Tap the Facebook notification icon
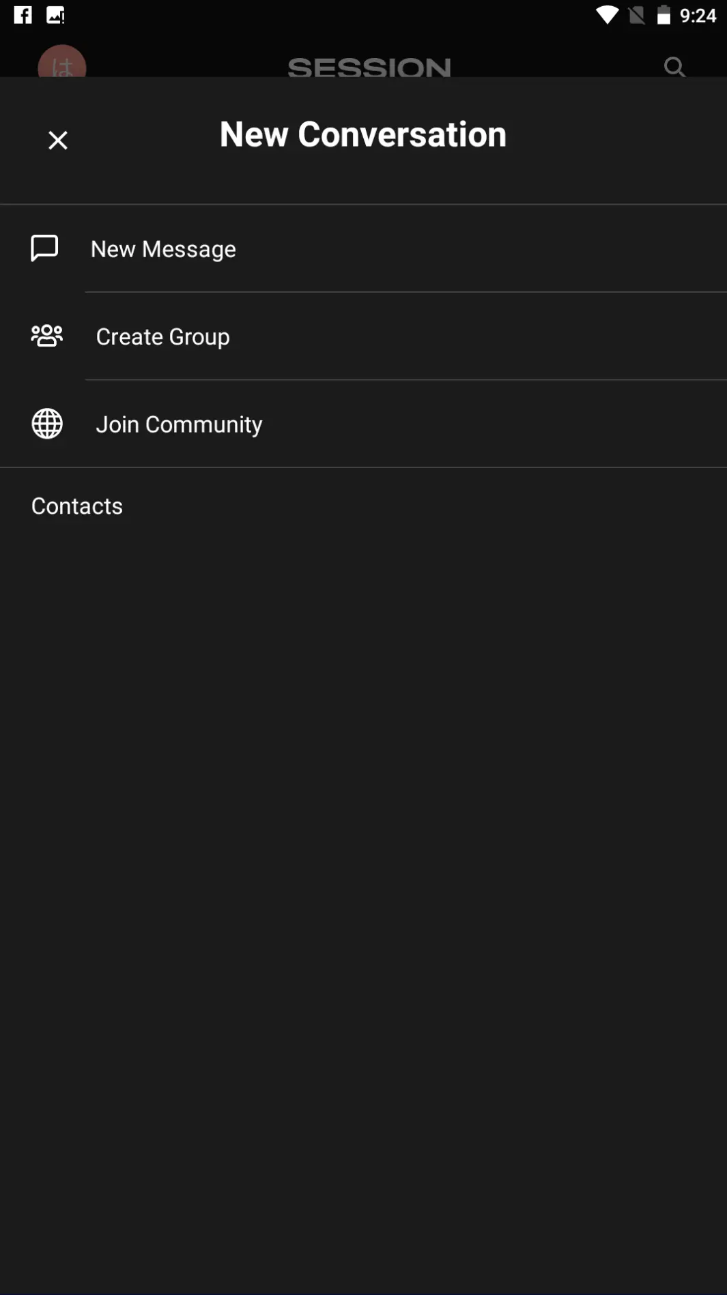 pos(23,15)
